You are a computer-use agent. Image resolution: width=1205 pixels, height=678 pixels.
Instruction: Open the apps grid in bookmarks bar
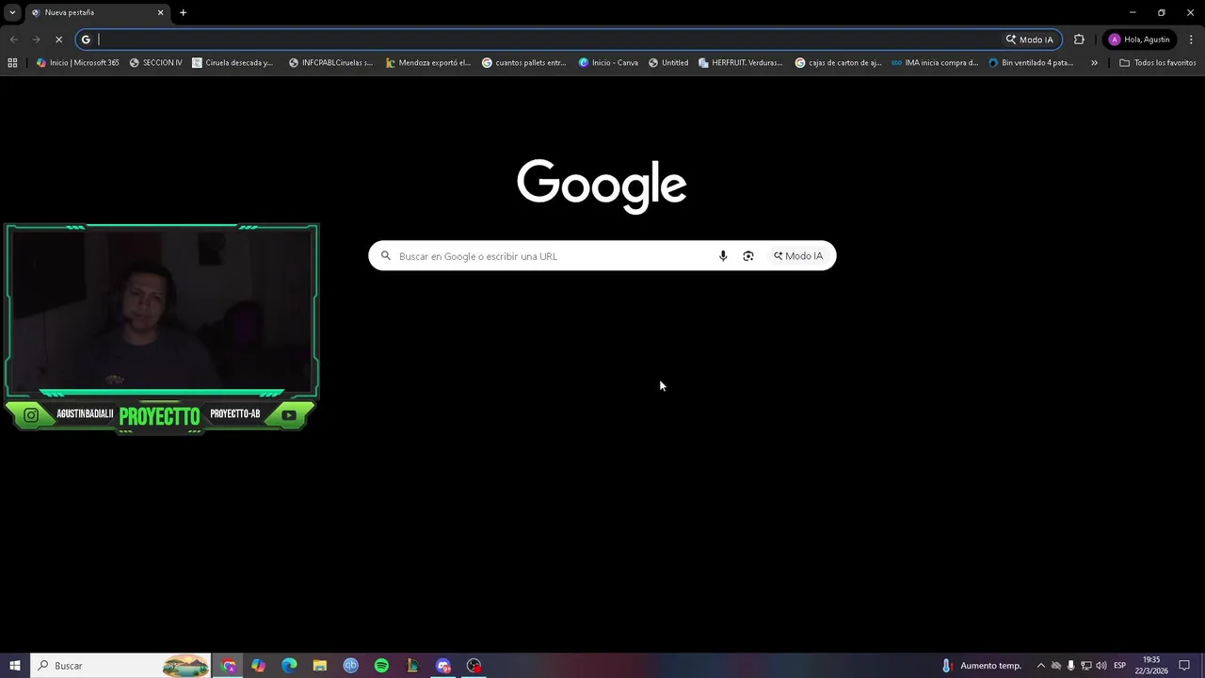12,63
